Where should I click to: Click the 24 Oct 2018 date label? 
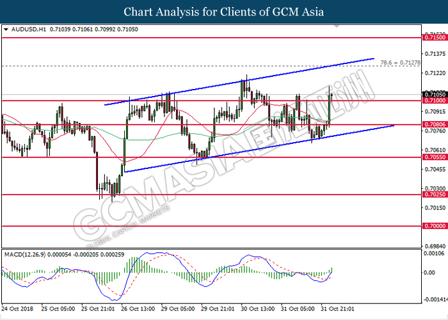[x=17, y=309]
